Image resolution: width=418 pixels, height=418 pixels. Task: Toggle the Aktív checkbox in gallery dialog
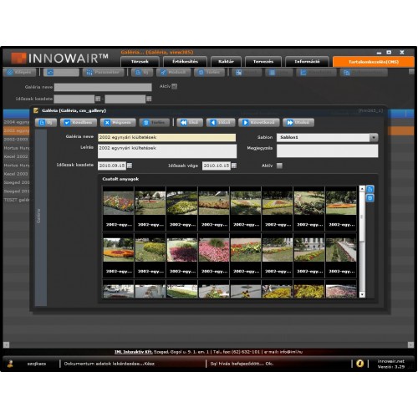click(x=279, y=166)
